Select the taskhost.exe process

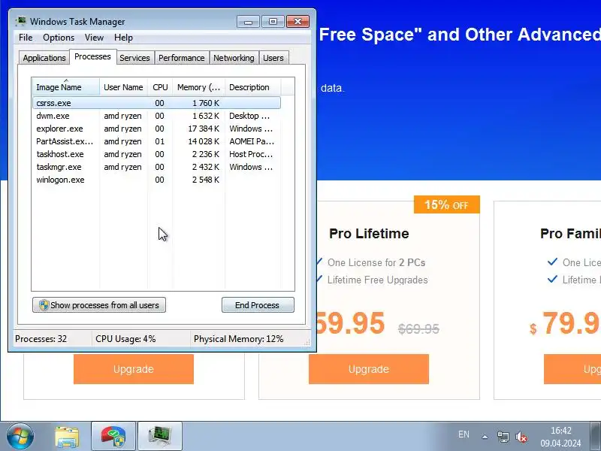[157, 154]
